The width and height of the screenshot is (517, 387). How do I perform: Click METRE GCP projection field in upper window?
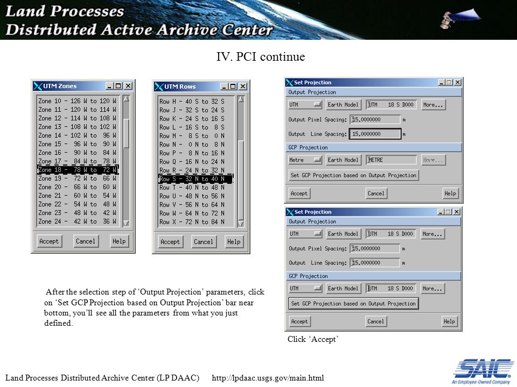click(391, 160)
